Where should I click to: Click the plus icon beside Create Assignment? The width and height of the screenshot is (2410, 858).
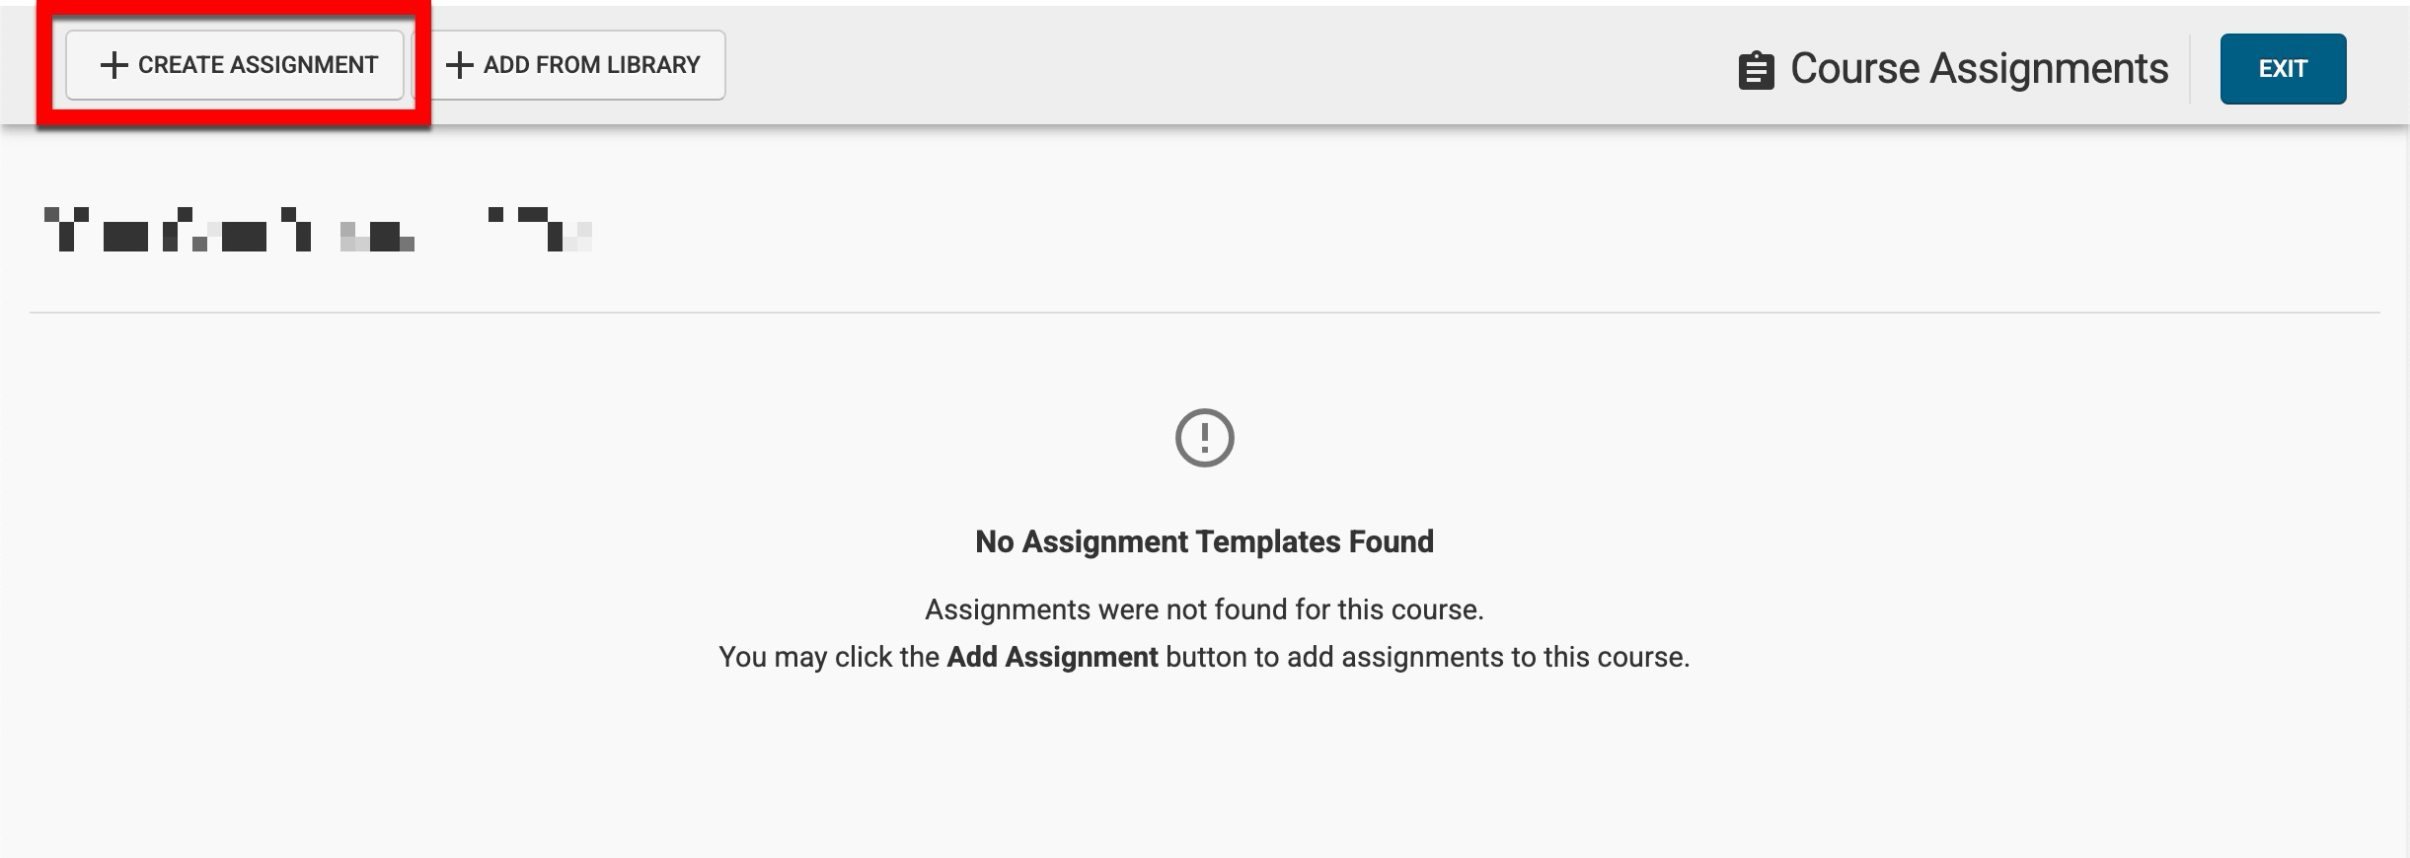click(114, 65)
